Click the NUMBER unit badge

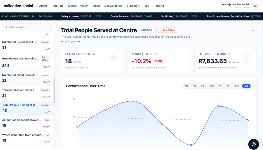click(147, 30)
